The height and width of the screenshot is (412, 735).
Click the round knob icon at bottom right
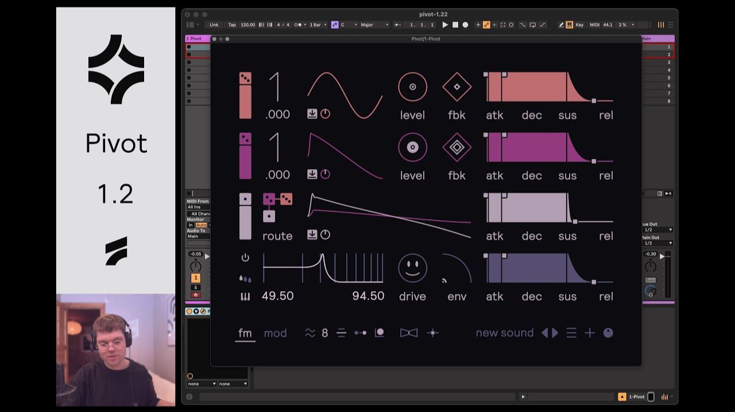pyautogui.click(x=608, y=333)
